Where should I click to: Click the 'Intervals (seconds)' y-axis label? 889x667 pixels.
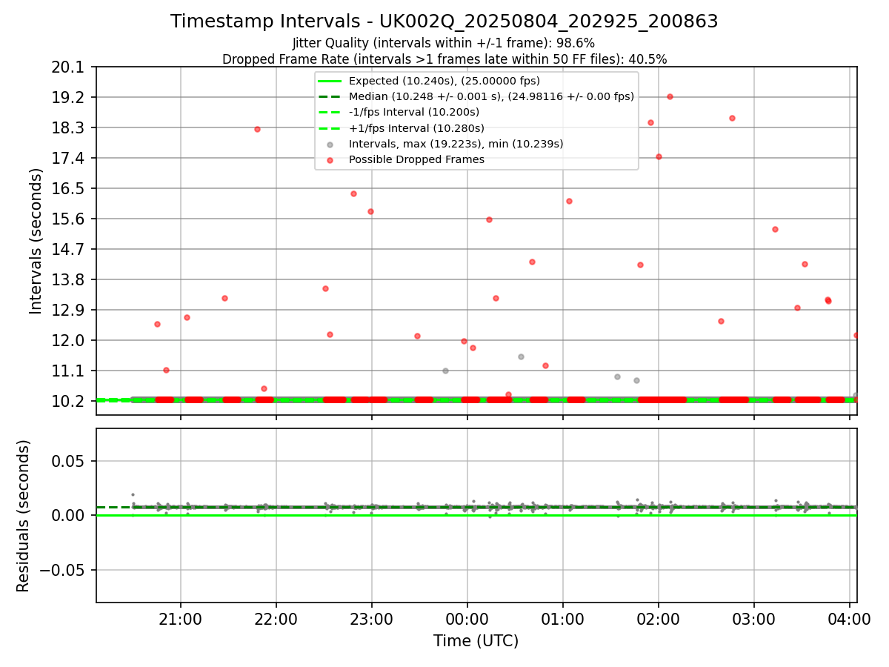pyautogui.click(x=36, y=240)
